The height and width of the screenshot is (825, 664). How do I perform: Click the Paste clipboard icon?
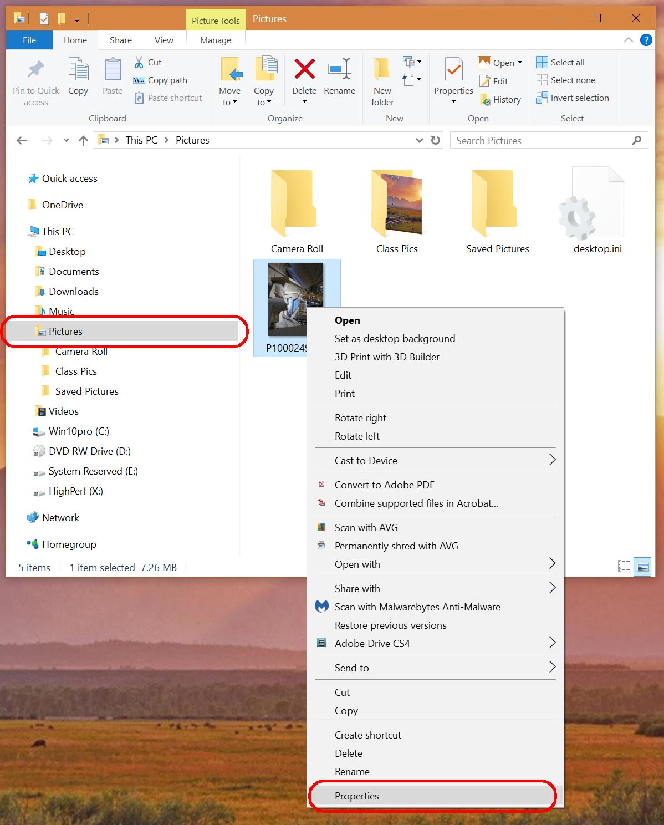point(113,69)
